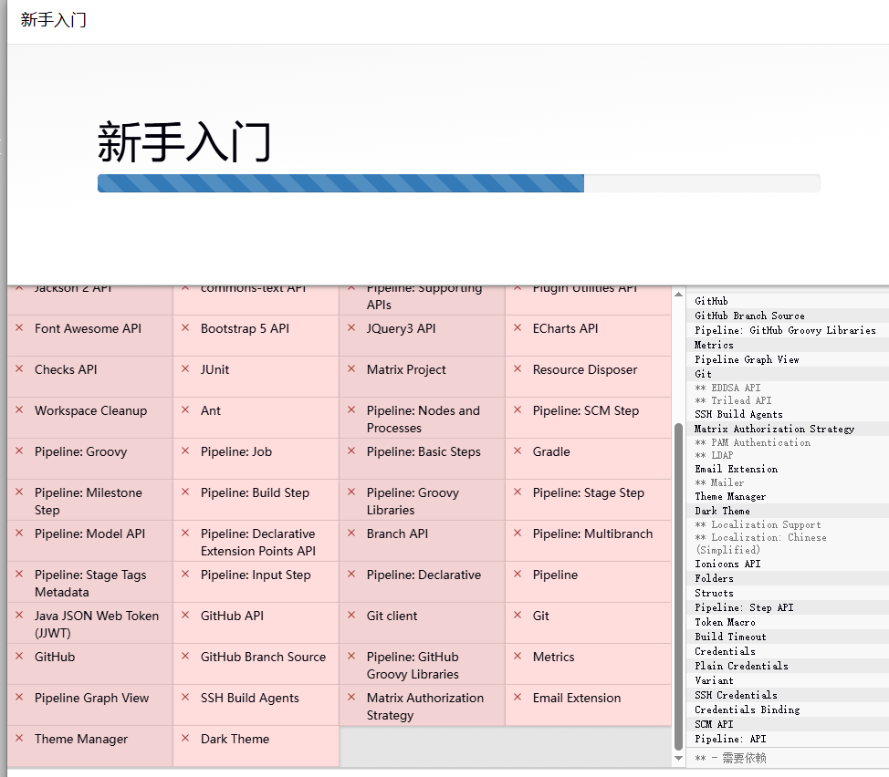Screen dimensions: 889x777
Task: Click the failure X icon next to Ant
Action: (x=185, y=409)
